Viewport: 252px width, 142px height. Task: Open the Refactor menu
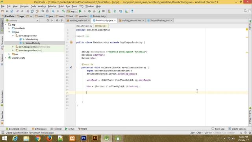coord(52,6)
